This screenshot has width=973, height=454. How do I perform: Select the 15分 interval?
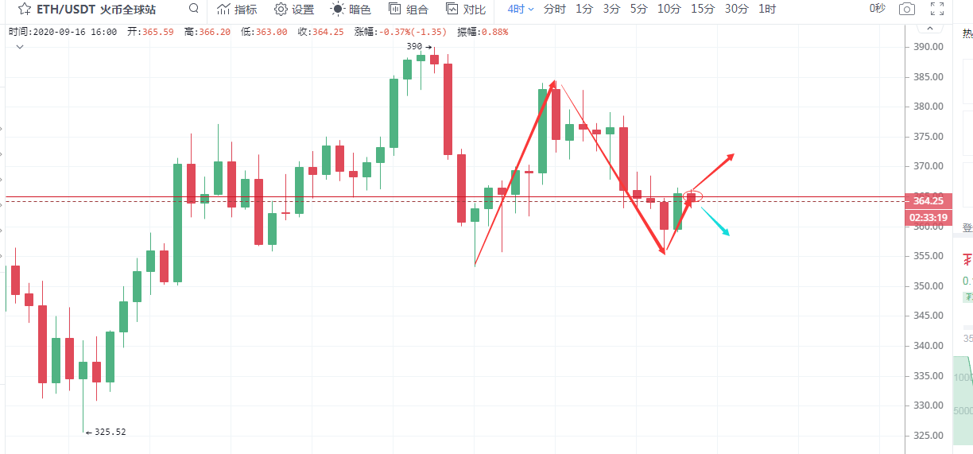pos(702,10)
